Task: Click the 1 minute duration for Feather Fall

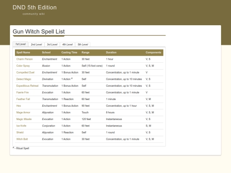Action: click(111, 99)
